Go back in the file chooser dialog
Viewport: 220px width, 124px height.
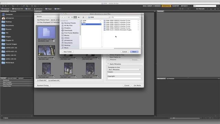[62, 17]
